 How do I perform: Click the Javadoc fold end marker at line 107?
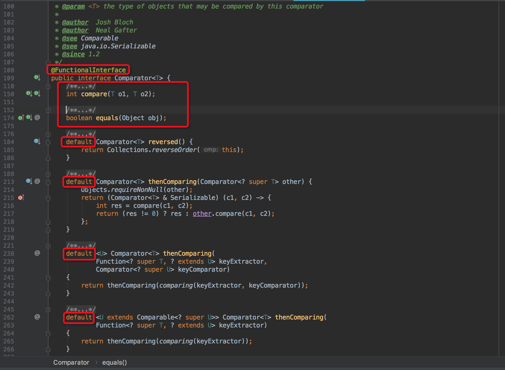point(48,62)
